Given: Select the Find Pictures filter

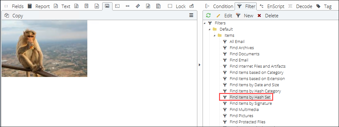Looking at the screenshot, I should point(241,116).
